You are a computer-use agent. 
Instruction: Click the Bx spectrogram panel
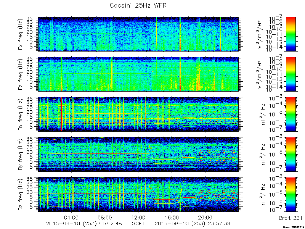tap(138, 114)
